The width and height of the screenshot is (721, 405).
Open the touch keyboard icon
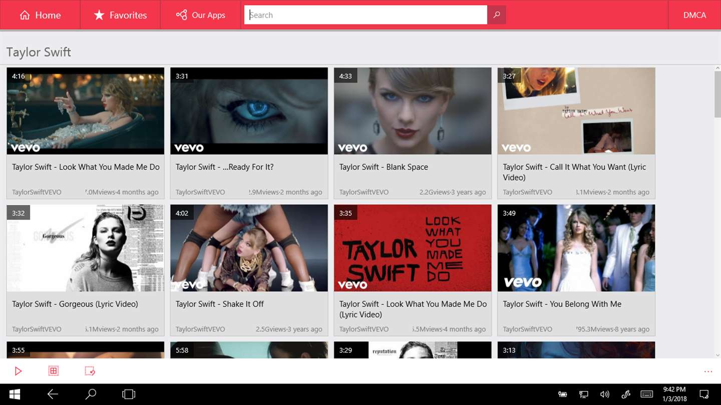pos(646,394)
